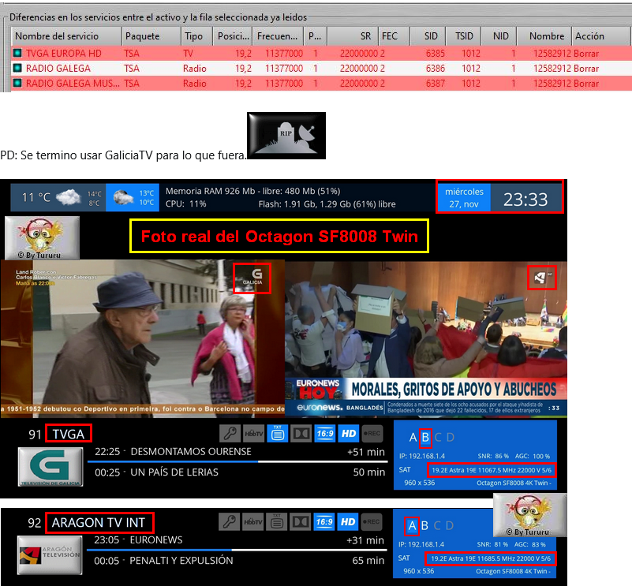632x586 pixels.
Task: Sort by the SR column header
Action: pos(353,36)
